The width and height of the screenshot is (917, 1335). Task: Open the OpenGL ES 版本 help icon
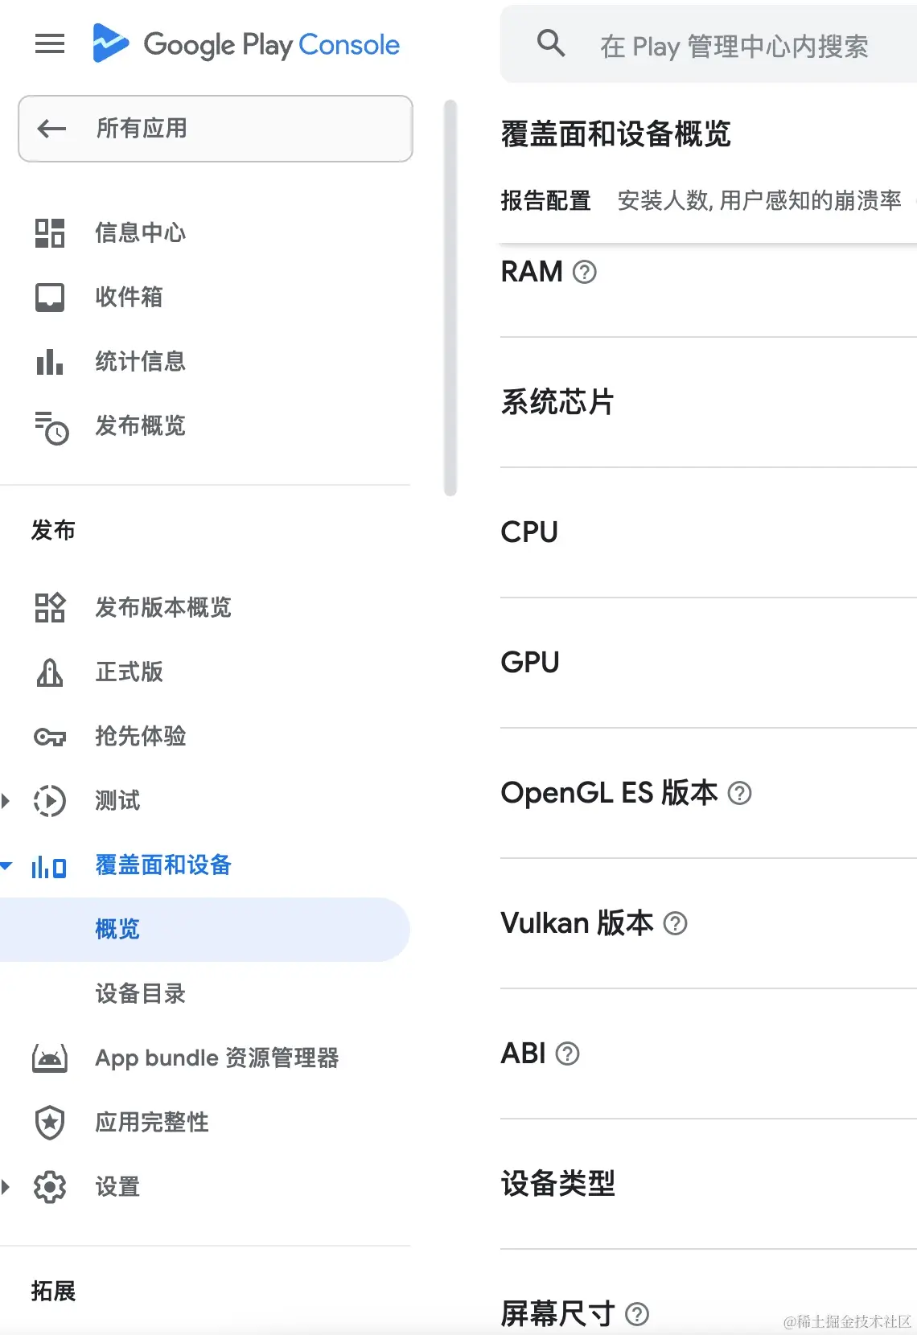[x=740, y=794]
